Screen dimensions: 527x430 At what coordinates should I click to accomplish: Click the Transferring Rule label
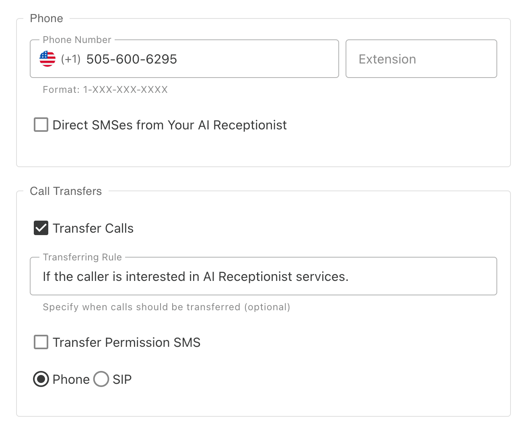[82, 257]
